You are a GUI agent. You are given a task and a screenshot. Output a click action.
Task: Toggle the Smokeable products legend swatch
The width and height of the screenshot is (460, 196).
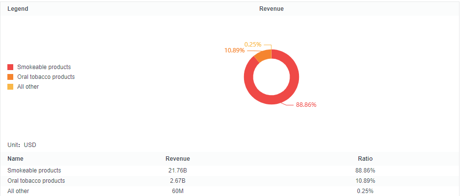pos(10,67)
